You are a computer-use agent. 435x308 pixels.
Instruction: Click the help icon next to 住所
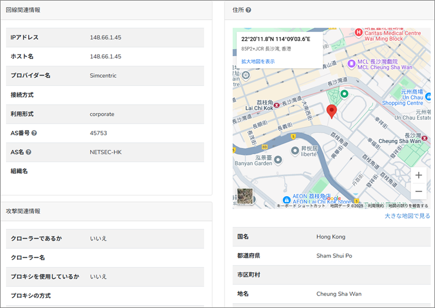(248, 10)
